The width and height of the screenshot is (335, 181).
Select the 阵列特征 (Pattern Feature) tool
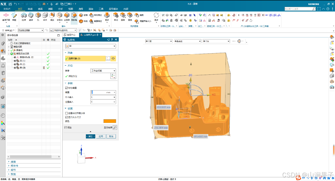tap(96, 15)
